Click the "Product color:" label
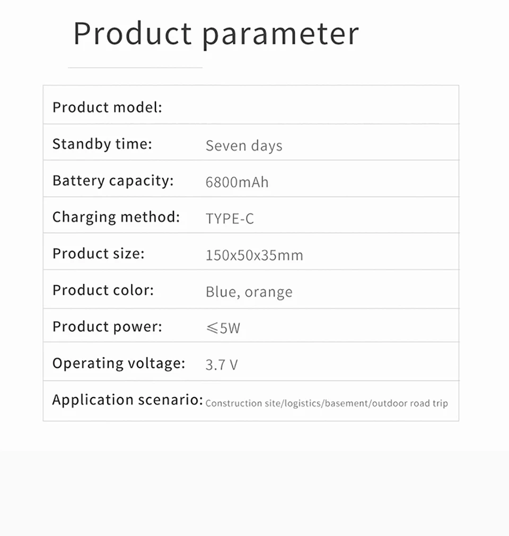This screenshot has width=509, height=536. tap(103, 290)
